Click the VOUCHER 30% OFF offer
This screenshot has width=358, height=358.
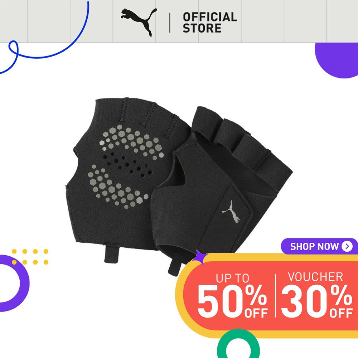coord(316,295)
